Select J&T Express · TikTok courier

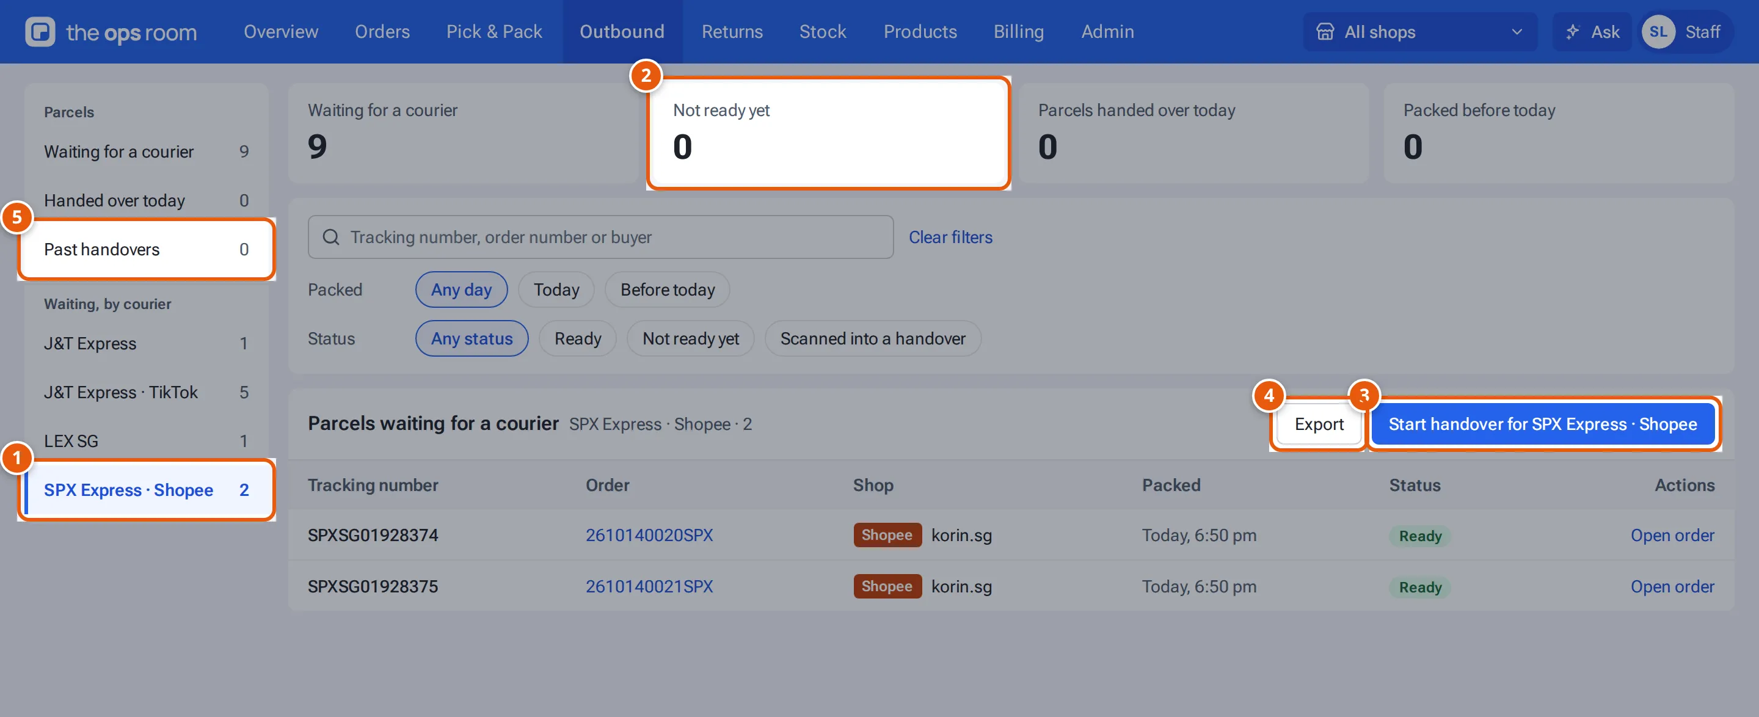coord(146,392)
